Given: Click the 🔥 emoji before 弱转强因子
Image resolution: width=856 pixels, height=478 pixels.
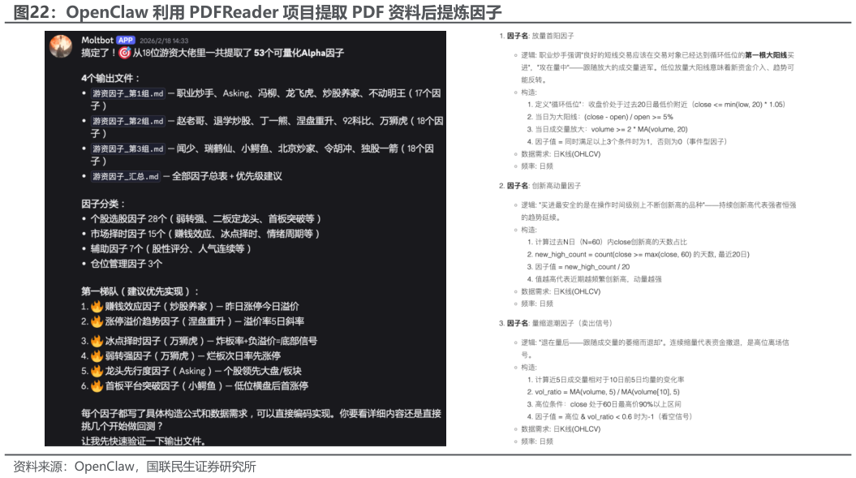Looking at the screenshot, I should pyautogui.click(x=95, y=356).
